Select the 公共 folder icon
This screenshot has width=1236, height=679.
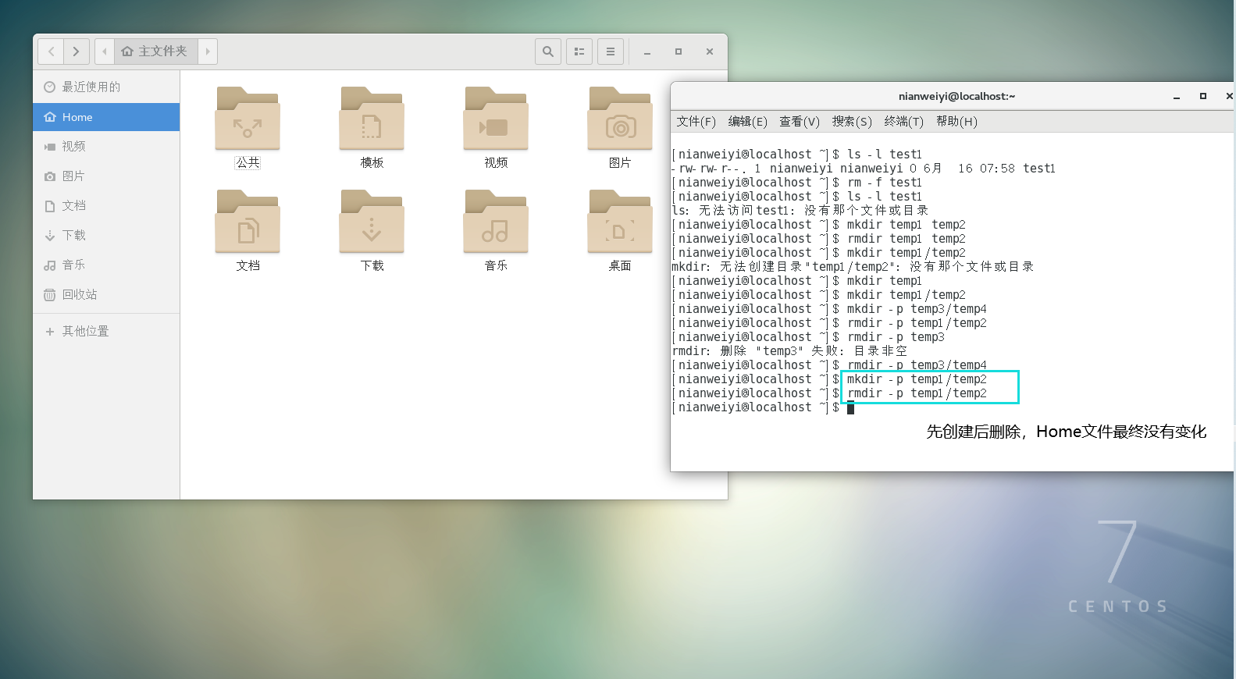(x=248, y=118)
